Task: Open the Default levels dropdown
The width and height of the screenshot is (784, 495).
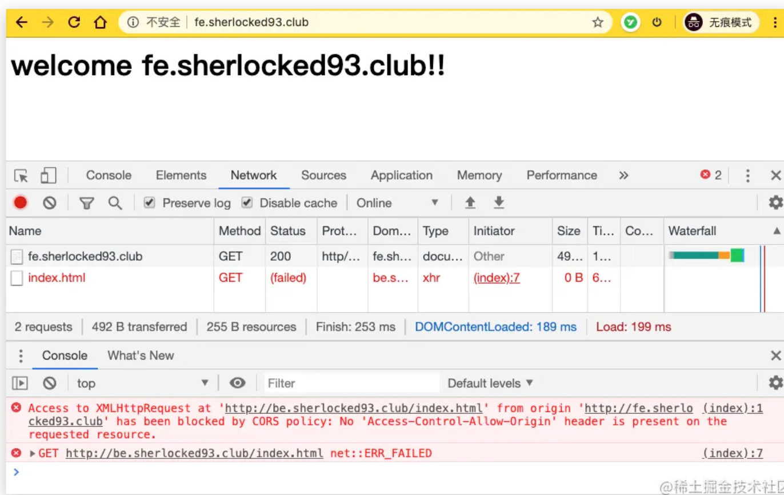Action: [490, 383]
